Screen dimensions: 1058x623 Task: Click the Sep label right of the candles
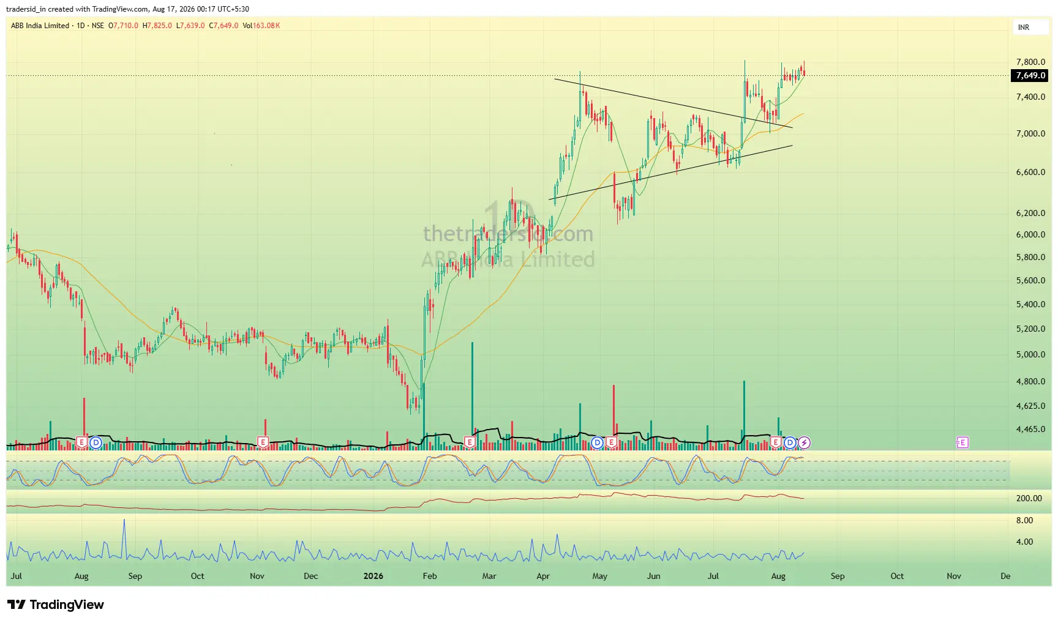pos(837,576)
